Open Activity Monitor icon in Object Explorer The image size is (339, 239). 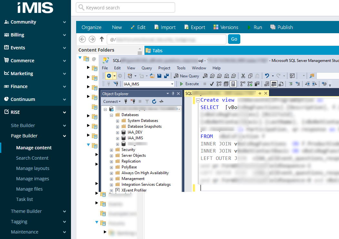click(161, 101)
